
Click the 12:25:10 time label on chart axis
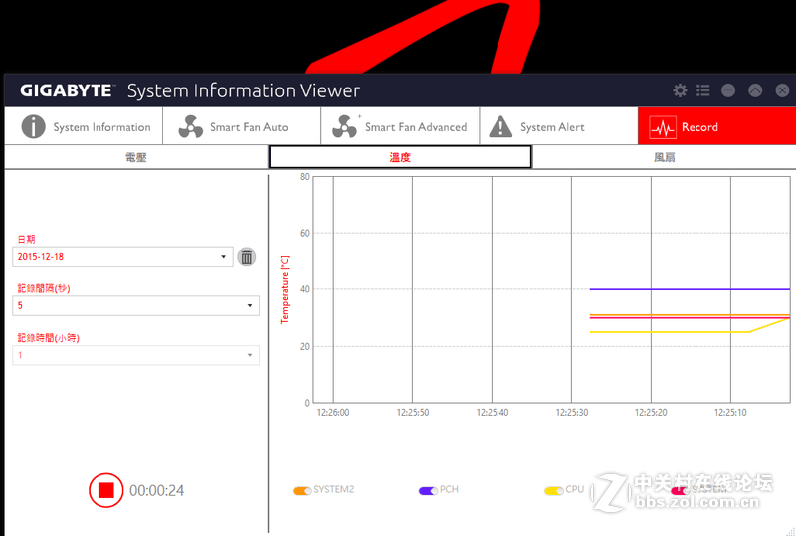[730, 412]
